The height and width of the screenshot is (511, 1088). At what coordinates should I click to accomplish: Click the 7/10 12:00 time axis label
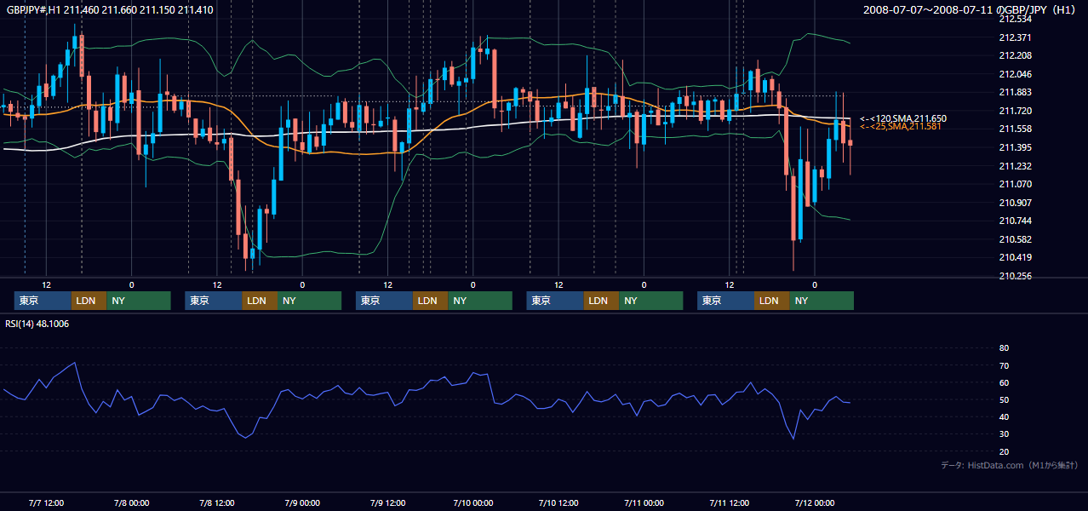coord(558,502)
